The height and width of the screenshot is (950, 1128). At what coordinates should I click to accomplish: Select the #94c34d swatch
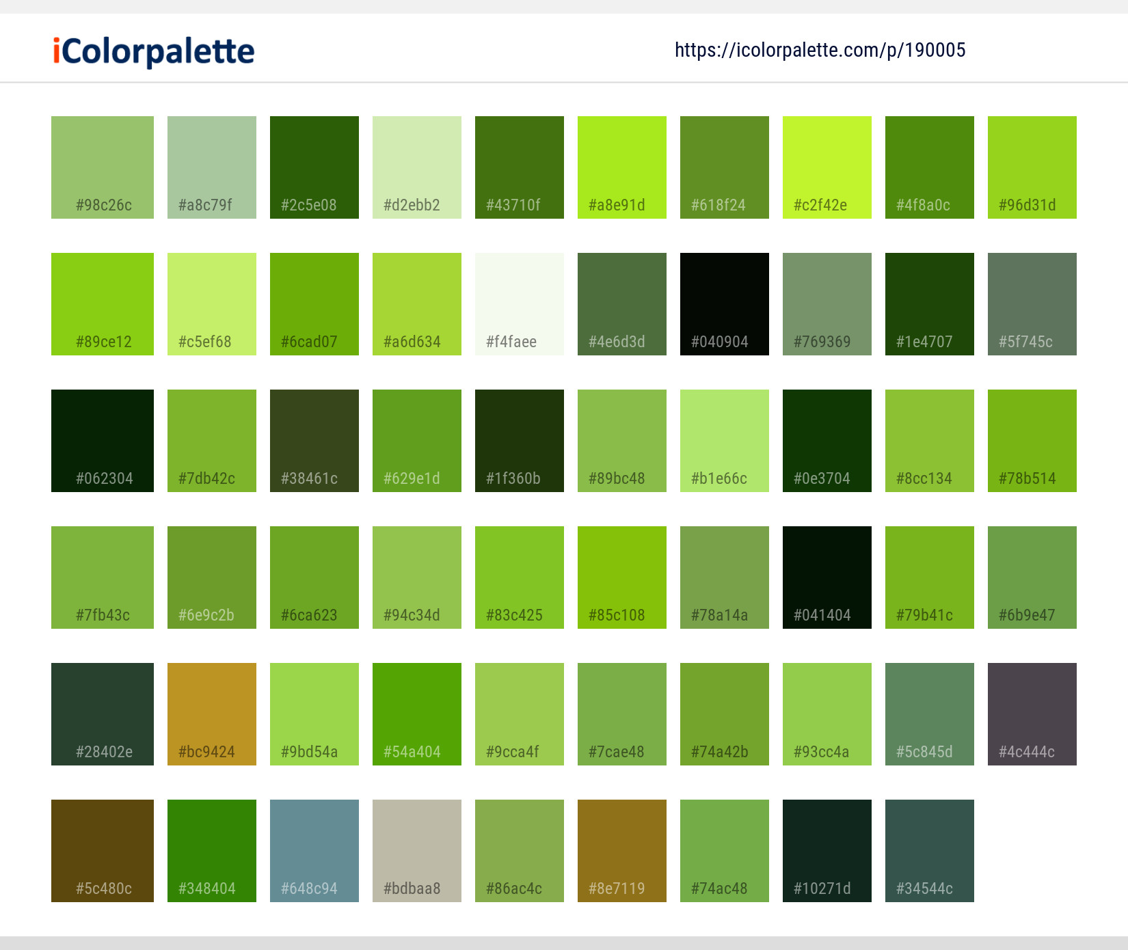point(417,578)
